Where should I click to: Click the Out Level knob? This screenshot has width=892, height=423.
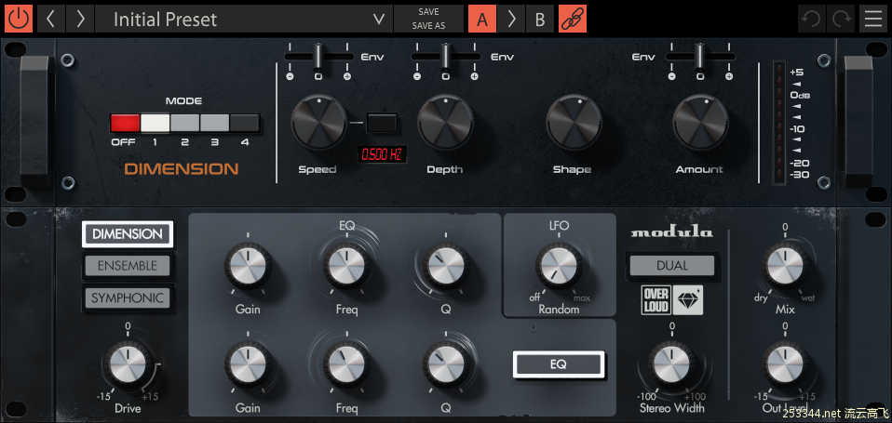[785, 364]
